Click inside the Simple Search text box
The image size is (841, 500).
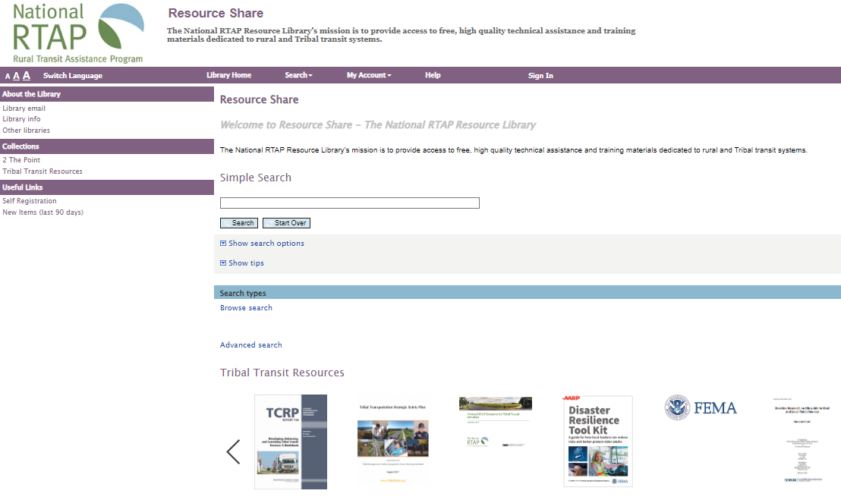(x=349, y=203)
